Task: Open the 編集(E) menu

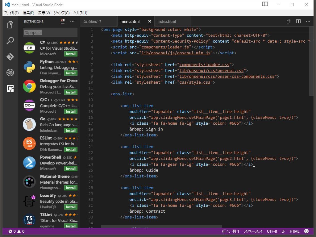Action: (28, 13)
